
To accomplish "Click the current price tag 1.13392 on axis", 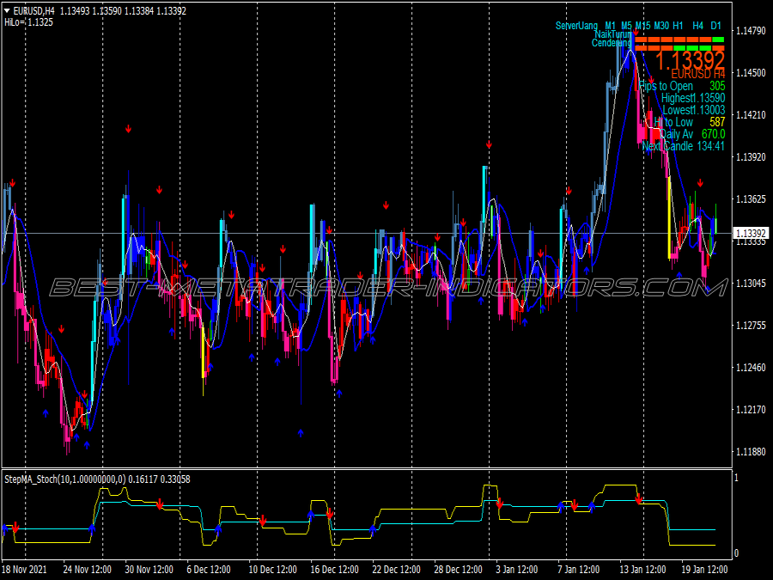I will [751, 233].
